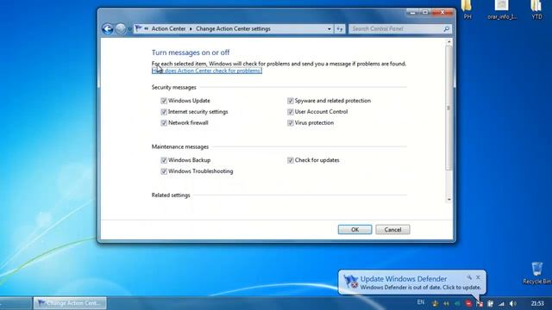Toggle Check for updates checkbox
This screenshot has height=310, width=552.
[291, 160]
